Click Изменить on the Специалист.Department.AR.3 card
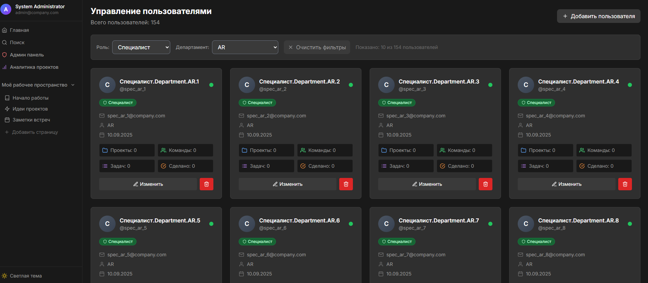This screenshot has height=283, width=648. coord(427,184)
